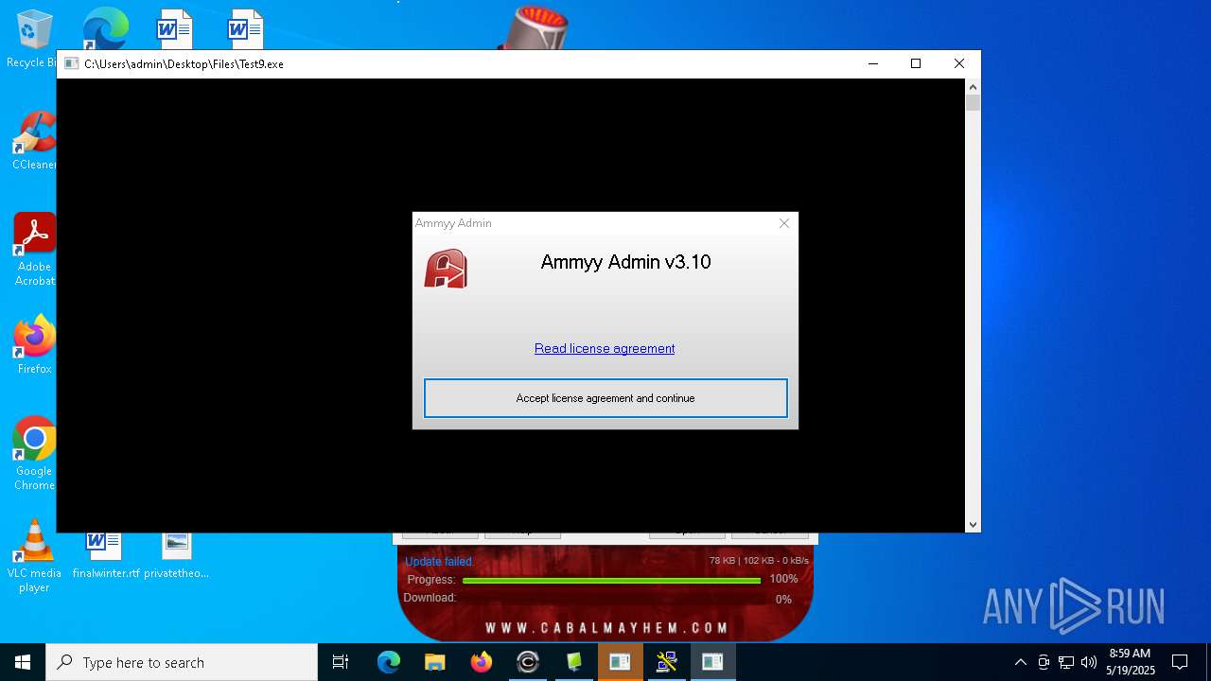Open Firefox from the taskbar

click(482, 662)
